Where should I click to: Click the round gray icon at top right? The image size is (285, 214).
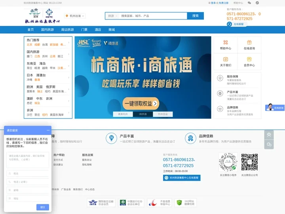pos(257,3)
